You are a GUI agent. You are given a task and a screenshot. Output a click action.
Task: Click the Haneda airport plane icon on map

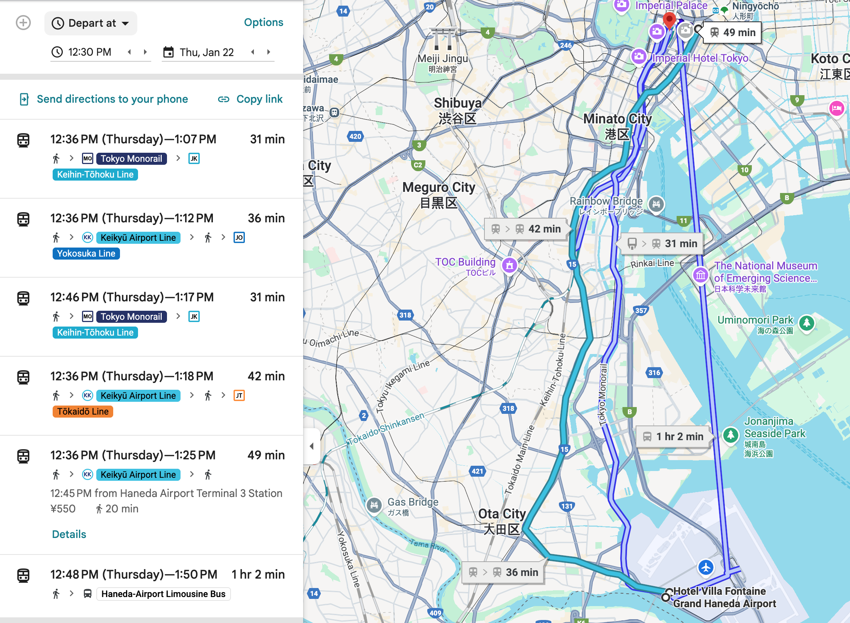[706, 567]
